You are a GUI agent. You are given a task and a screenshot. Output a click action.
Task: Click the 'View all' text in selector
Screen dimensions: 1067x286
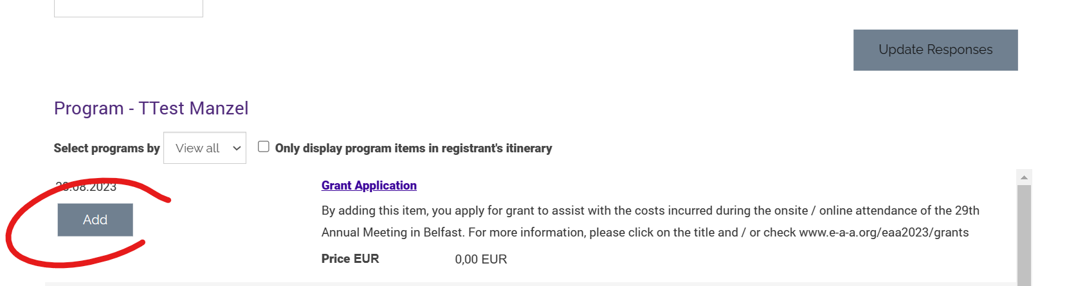click(x=197, y=148)
